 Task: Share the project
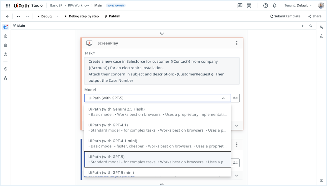pyautogui.click(x=315, y=16)
